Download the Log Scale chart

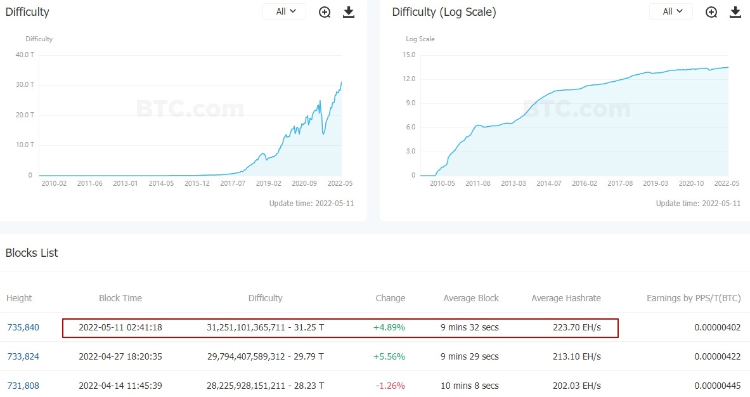pos(735,12)
